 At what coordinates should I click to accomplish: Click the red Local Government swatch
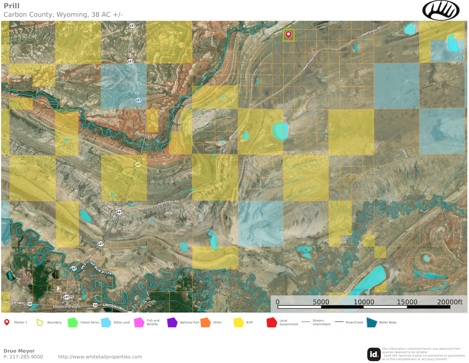pos(272,322)
